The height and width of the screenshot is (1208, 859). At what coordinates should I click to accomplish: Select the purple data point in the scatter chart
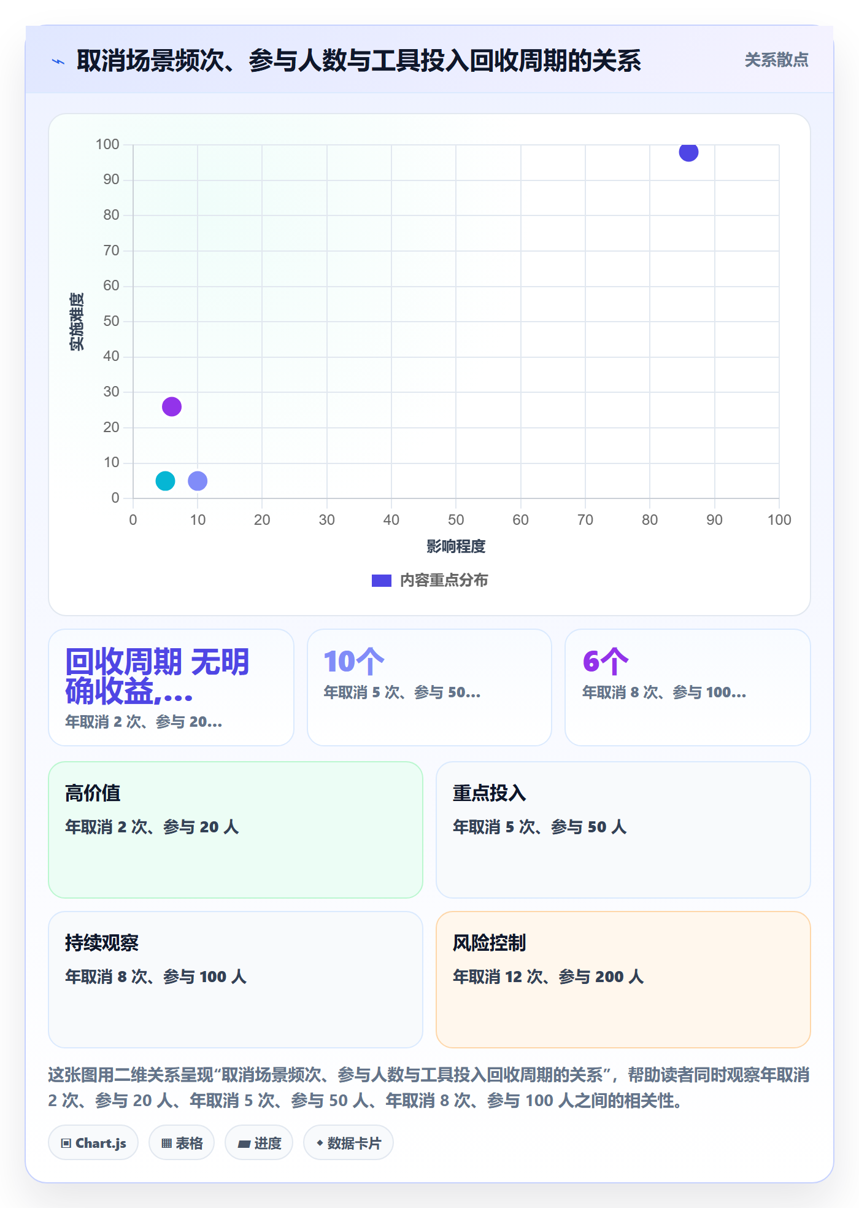point(172,406)
